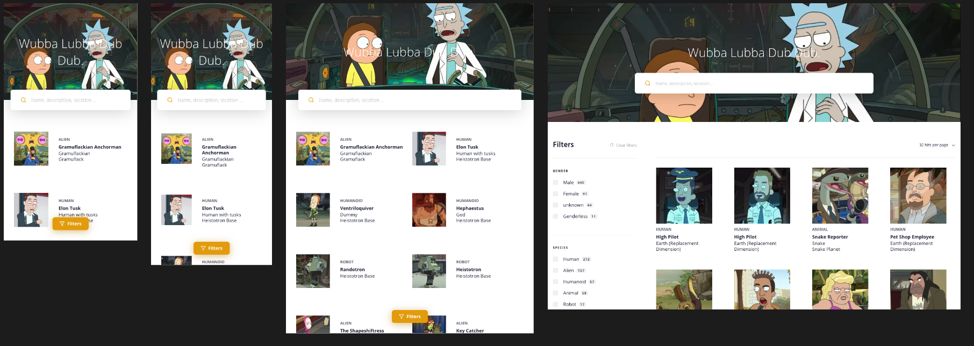The height and width of the screenshot is (346, 974).
Task: Click the search magnifier icon in the medium mobile view
Action: 170,100
